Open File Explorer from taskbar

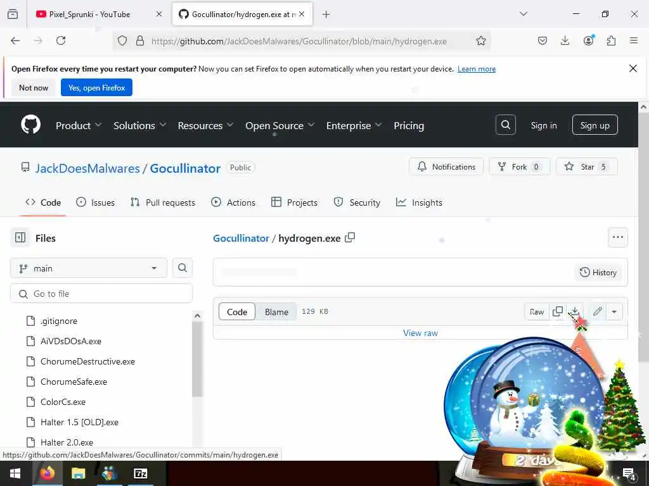pyautogui.click(x=78, y=473)
